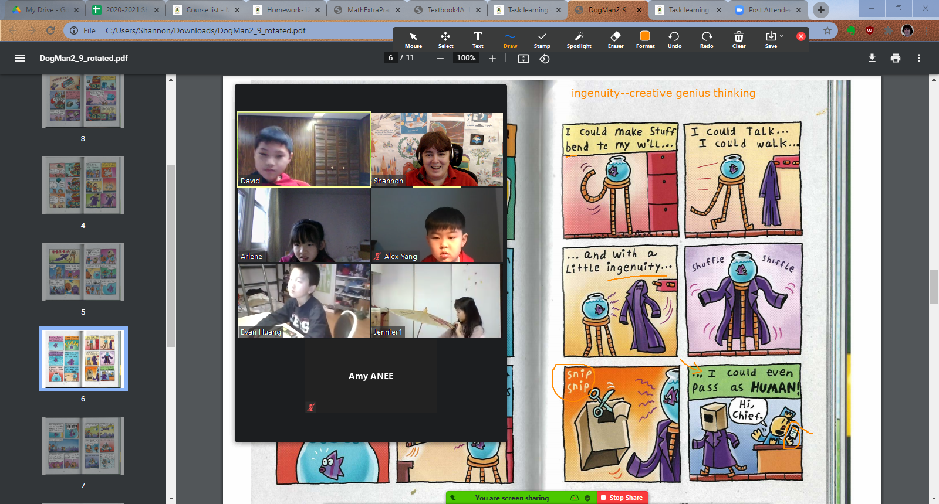Edit the current page number field

390,57
